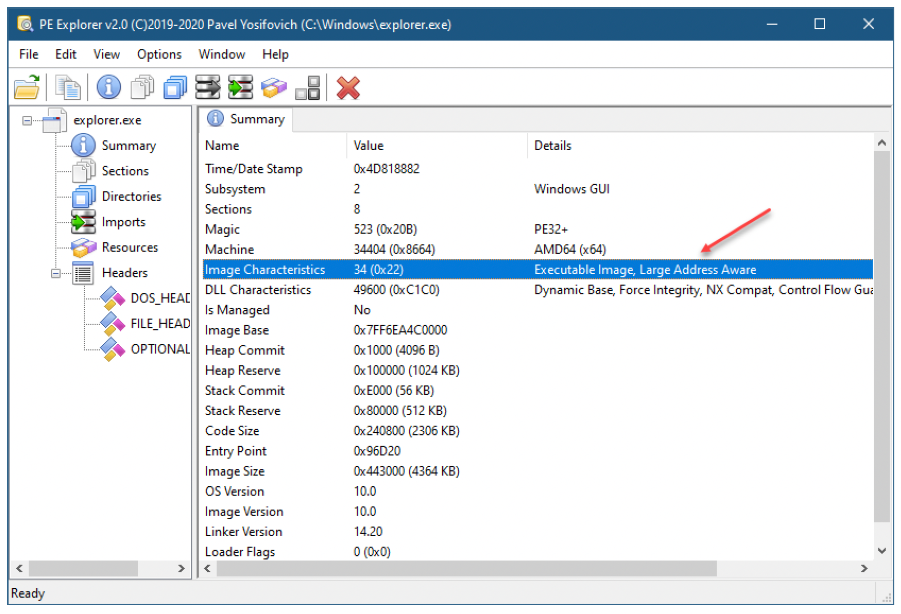
Task: Select Directories in the tree
Action: [x=131, y=196]
